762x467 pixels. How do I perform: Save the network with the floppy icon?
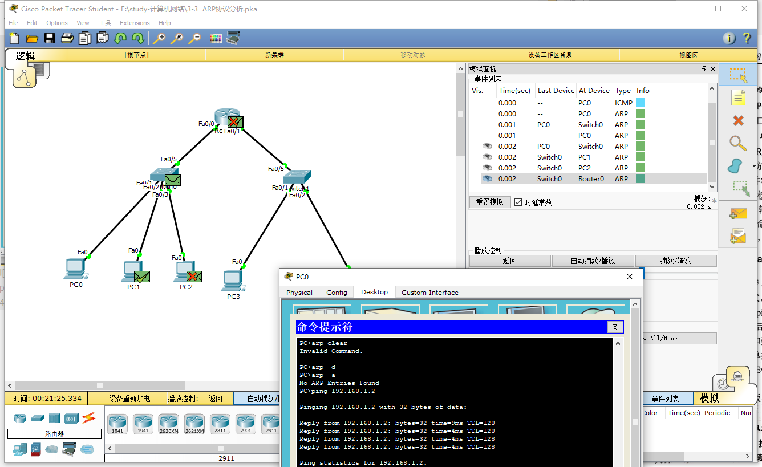[x=50, y=38]
